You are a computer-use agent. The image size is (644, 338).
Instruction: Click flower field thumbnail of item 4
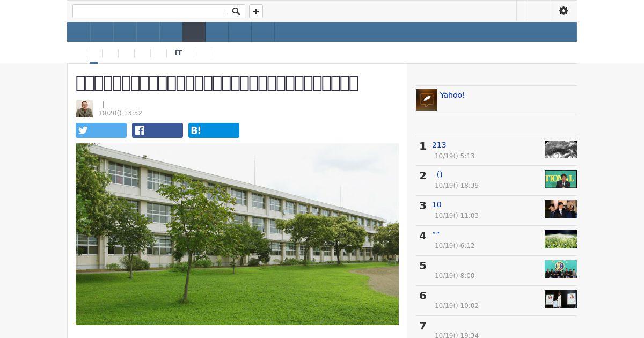coord(561,239)
